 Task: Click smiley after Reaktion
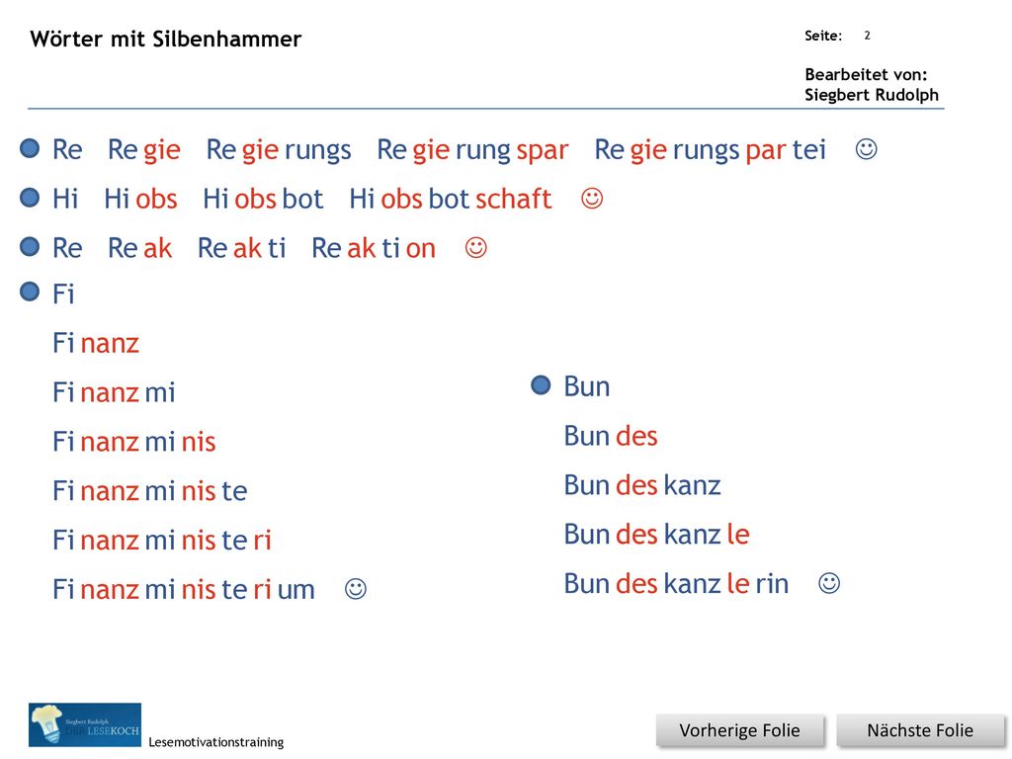[475, 248]
